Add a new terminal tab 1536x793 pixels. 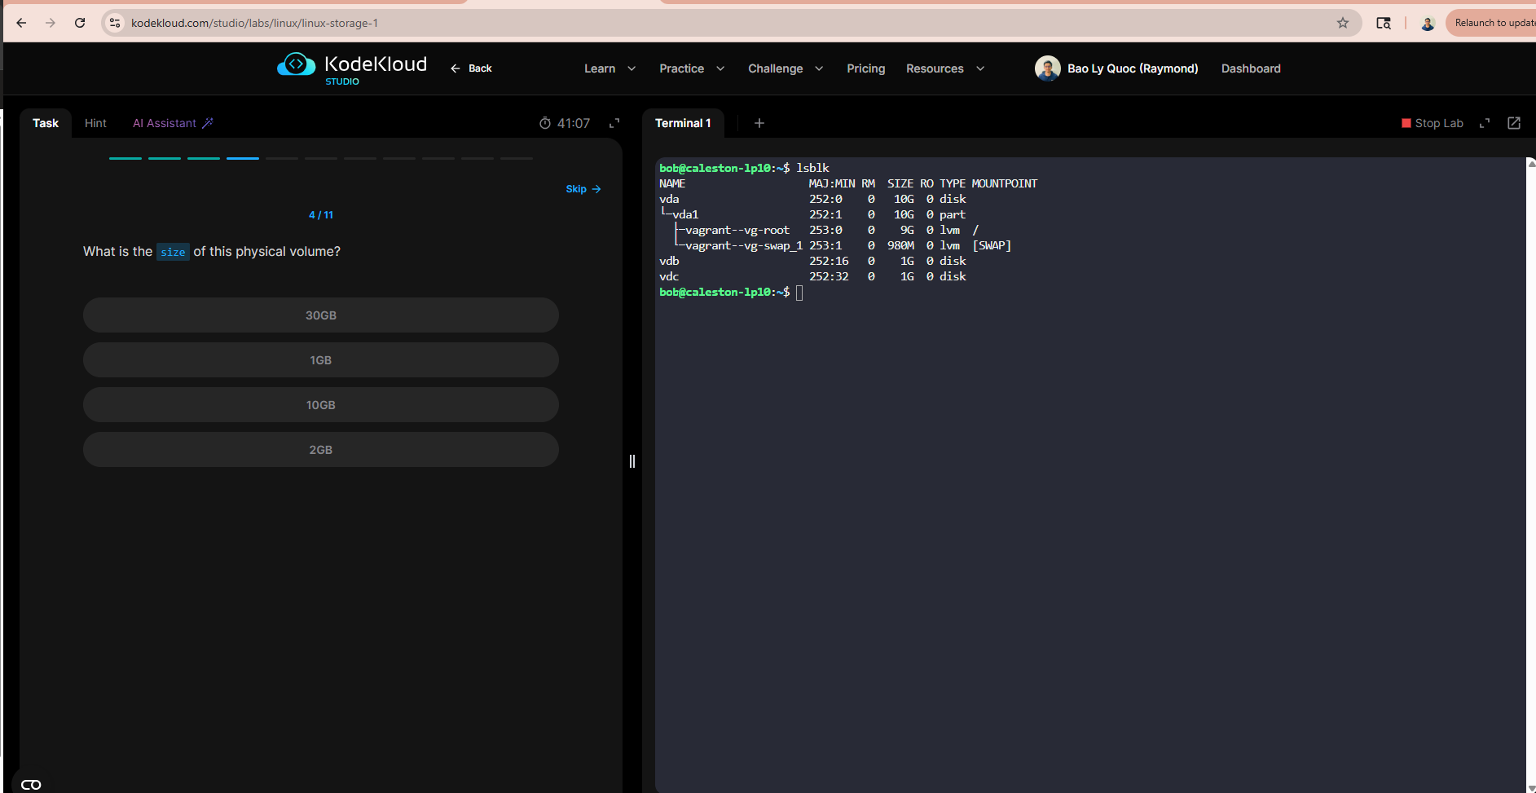point(759,123)
